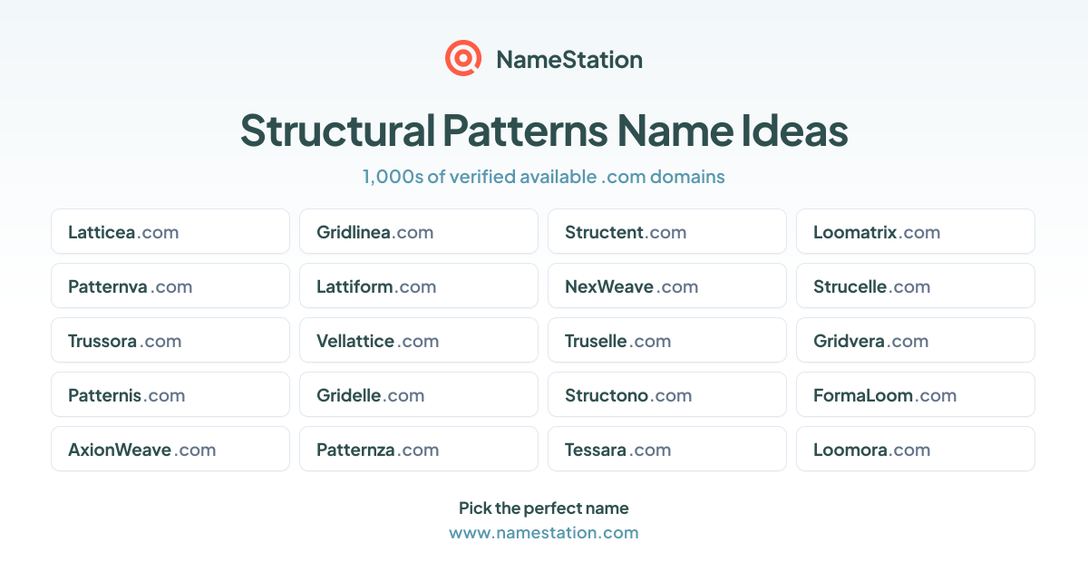Select Trussora.com from the list
This screenshot has height=571, width=1088.
pos(170,340)
